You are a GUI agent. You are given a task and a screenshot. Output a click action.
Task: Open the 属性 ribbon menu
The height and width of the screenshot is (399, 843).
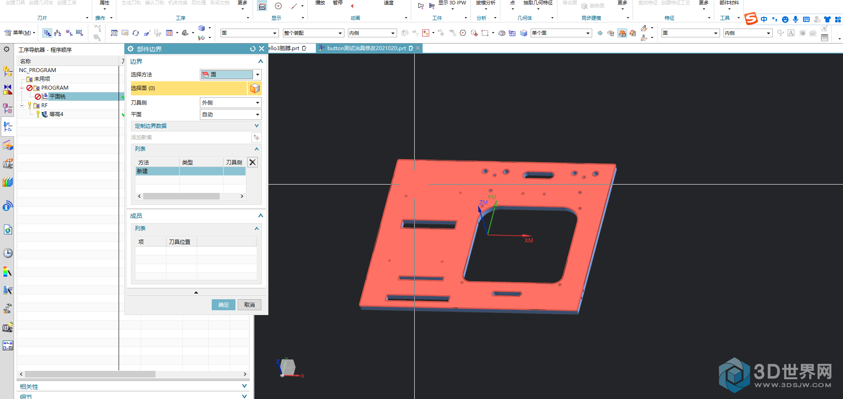[105, 5]
